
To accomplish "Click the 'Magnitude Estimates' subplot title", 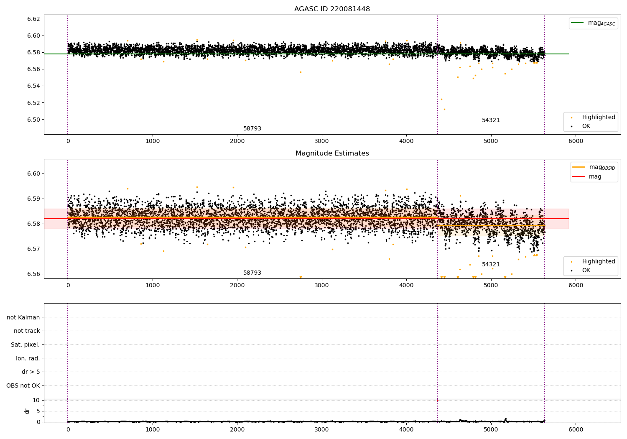I will [332, 153].
